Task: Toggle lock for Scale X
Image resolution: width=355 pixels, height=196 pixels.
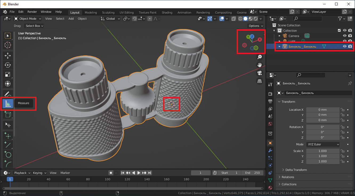Action: pos(343,151)
